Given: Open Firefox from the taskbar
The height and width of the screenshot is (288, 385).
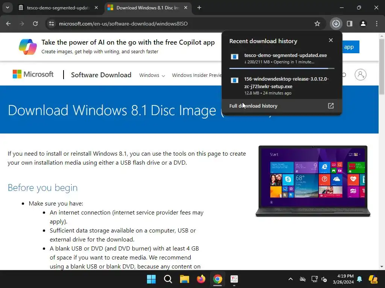Looking at the screenshot, I should tap(201, 279).
